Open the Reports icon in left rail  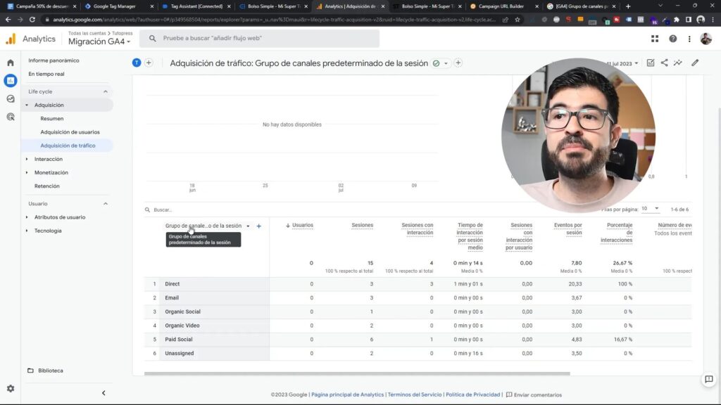click(11, 80)
